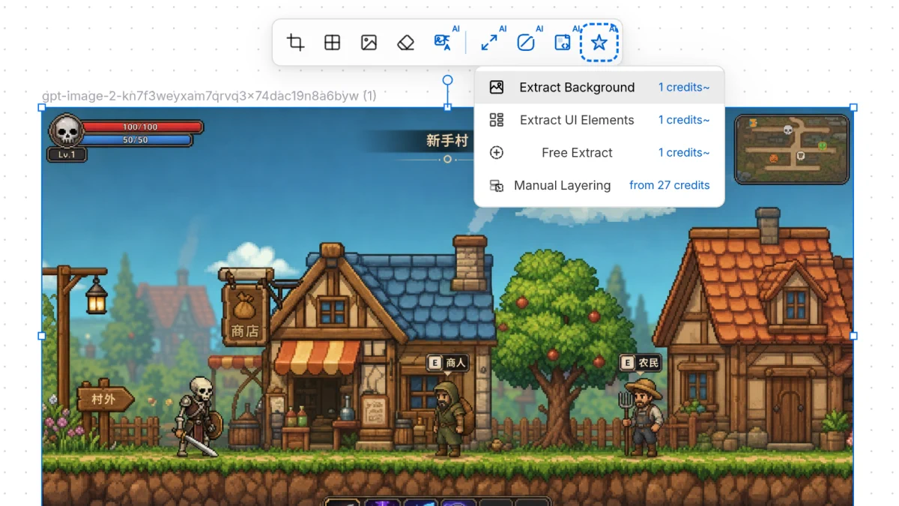The height and width of the screenshot is (506, 899).
Task: Click the Extract UI Elements grid icon
Action: coord(497,120)
